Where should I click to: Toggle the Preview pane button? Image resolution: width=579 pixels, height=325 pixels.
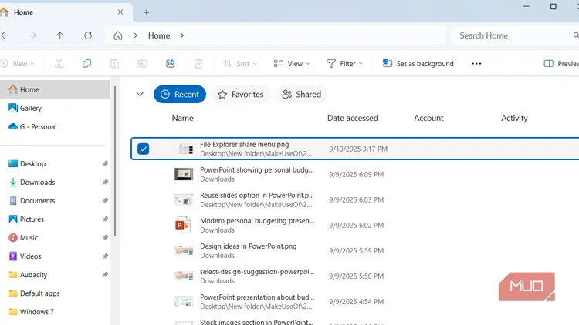point(560,64)
